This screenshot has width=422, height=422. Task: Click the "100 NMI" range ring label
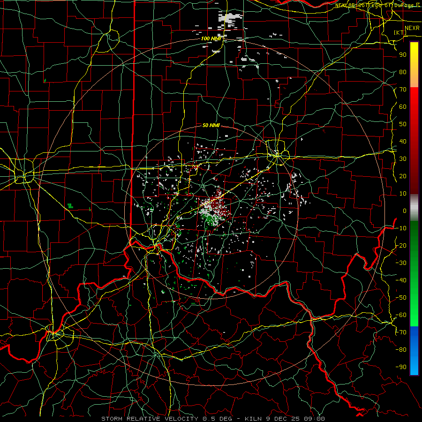click(211, 38)
